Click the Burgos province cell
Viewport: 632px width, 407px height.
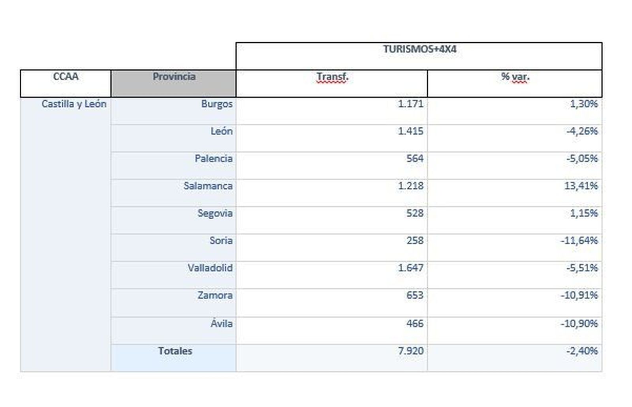tap(216, 104)
